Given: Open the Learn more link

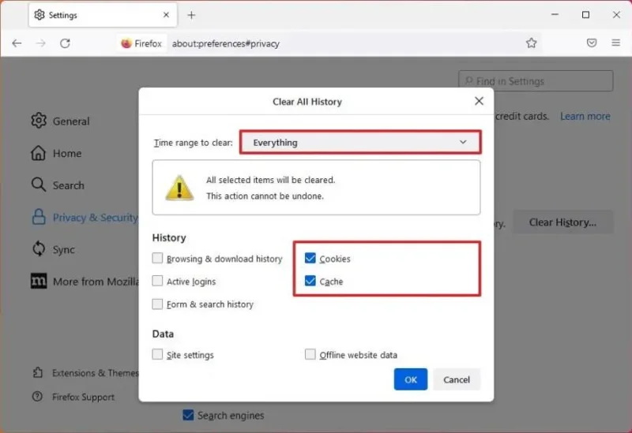Looking at the screenshot, I should (585, 116).
